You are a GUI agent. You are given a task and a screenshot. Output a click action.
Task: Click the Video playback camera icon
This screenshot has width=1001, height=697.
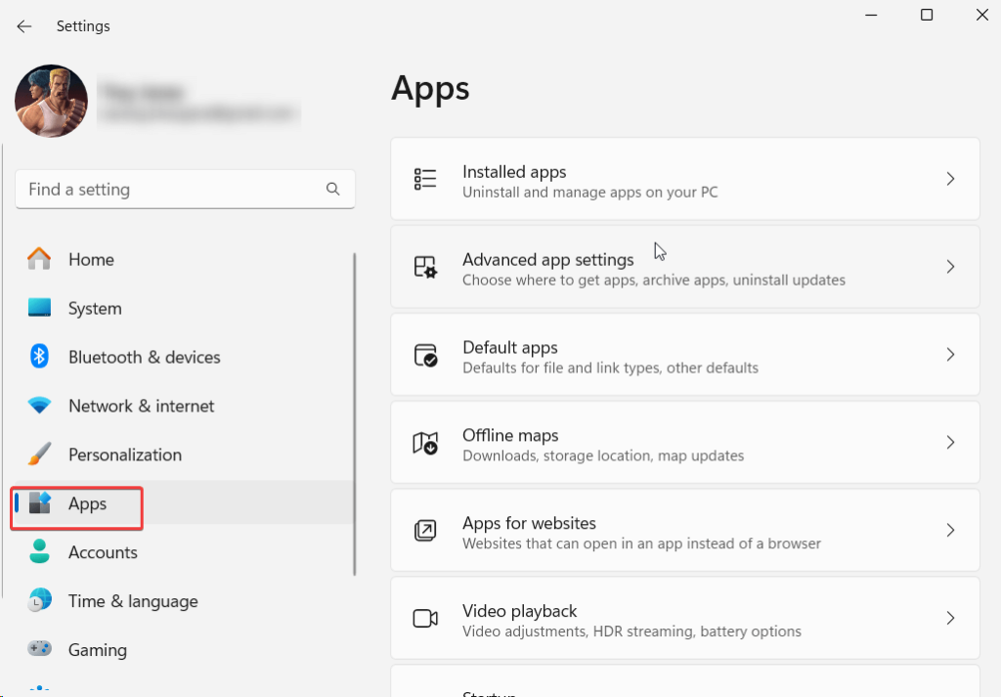(425, 619)
